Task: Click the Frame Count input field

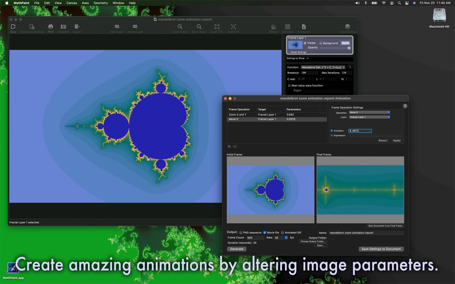Action: (x=255, y=238)
